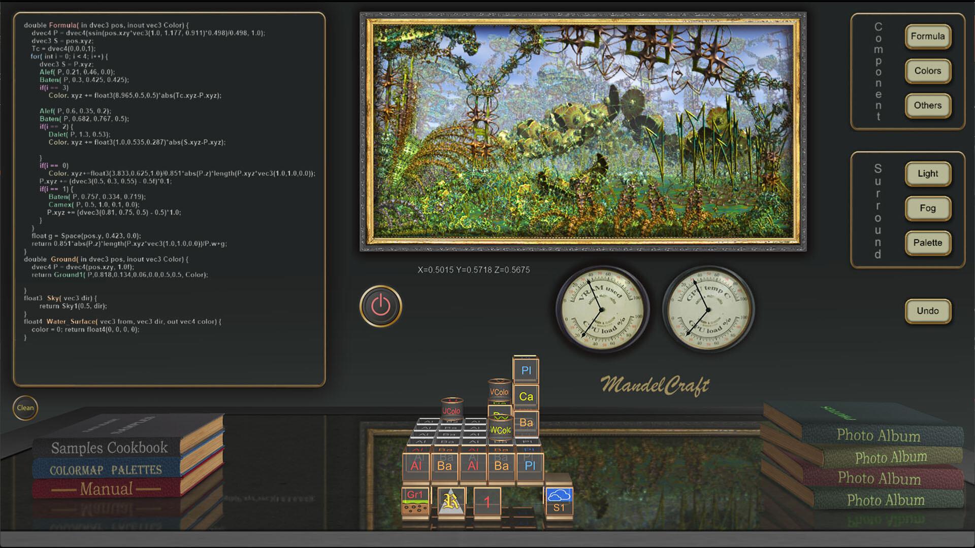
Task: Click the Ca block atop the tower
Action: click(526, 396)
